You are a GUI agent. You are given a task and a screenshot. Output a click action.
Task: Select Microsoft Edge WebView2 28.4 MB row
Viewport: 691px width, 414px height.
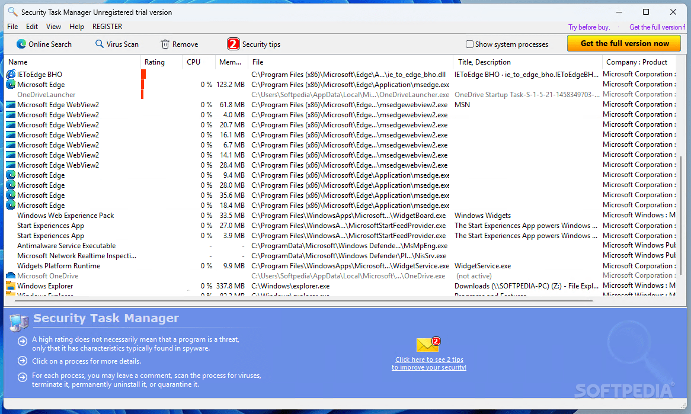click(x=340, y=165)
